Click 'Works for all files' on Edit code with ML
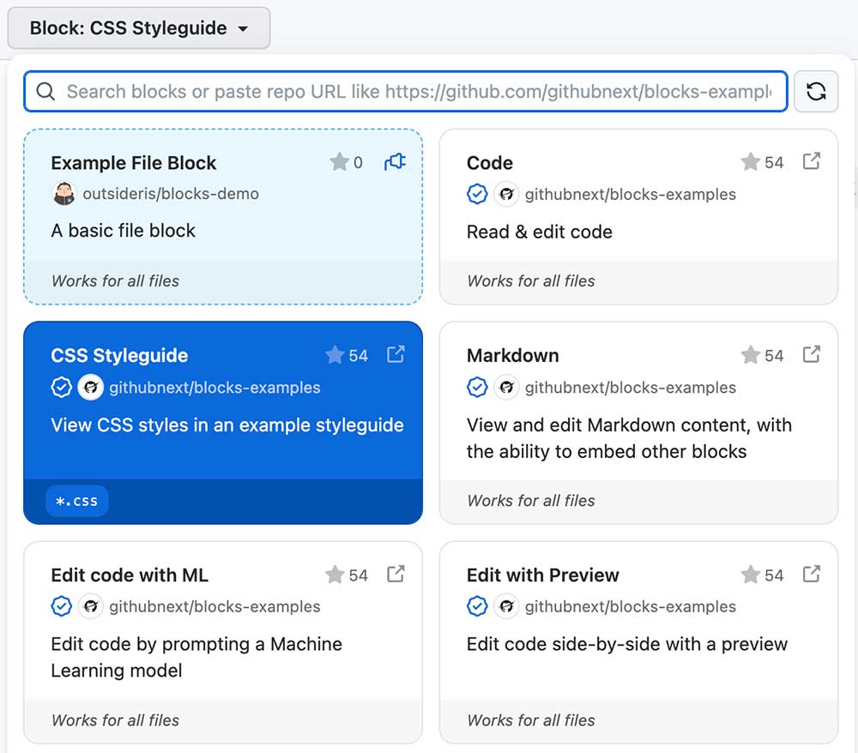 pos(115,720)
